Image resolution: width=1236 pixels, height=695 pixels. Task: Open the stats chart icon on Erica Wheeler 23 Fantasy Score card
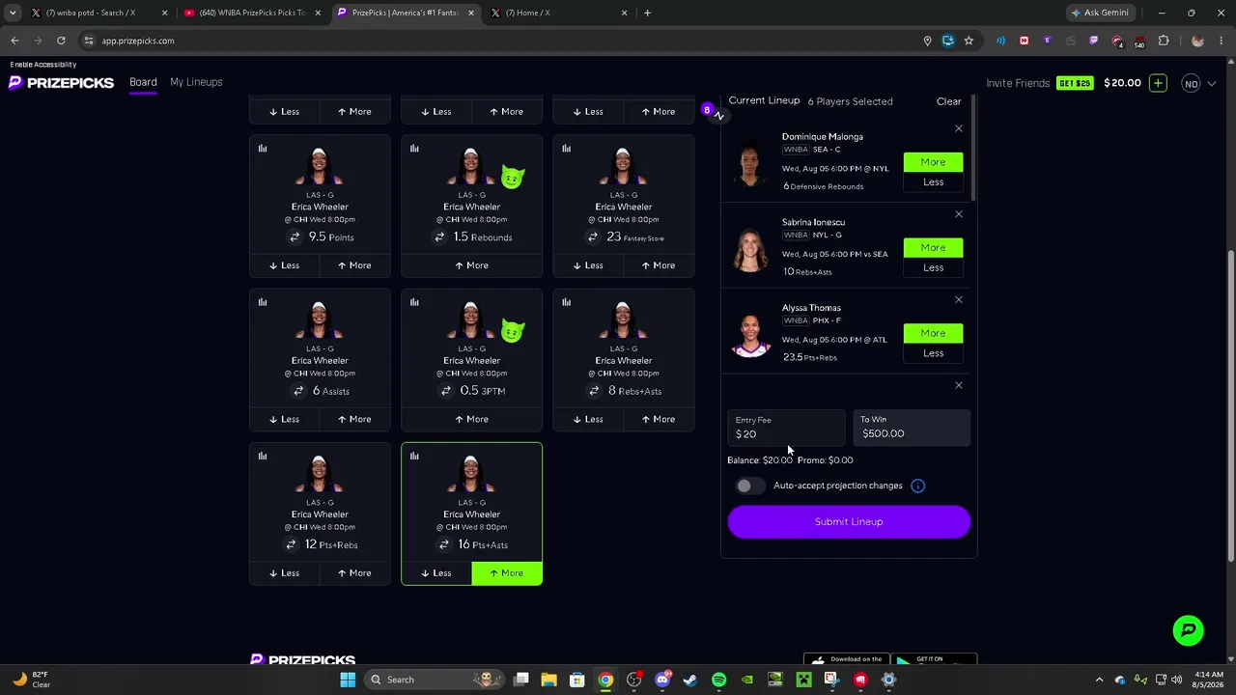coord(566,149)
